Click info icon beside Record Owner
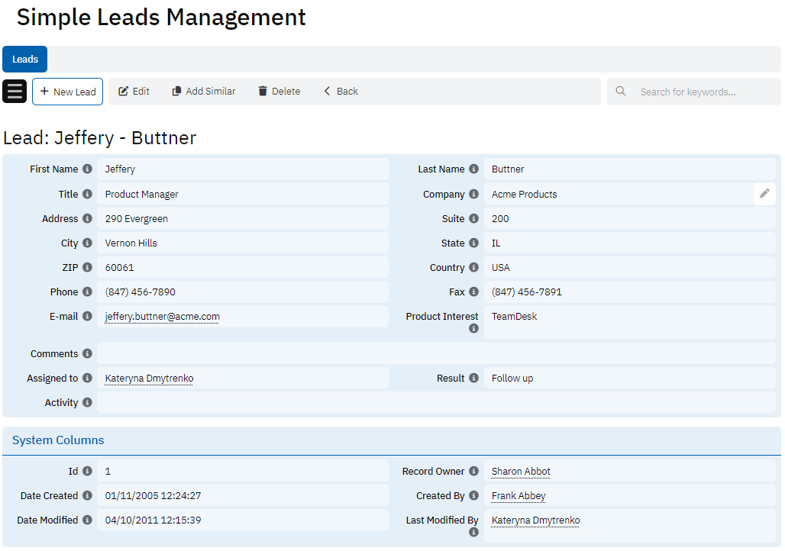This screenshot has width=785, height=551. (x=473, y=472)
